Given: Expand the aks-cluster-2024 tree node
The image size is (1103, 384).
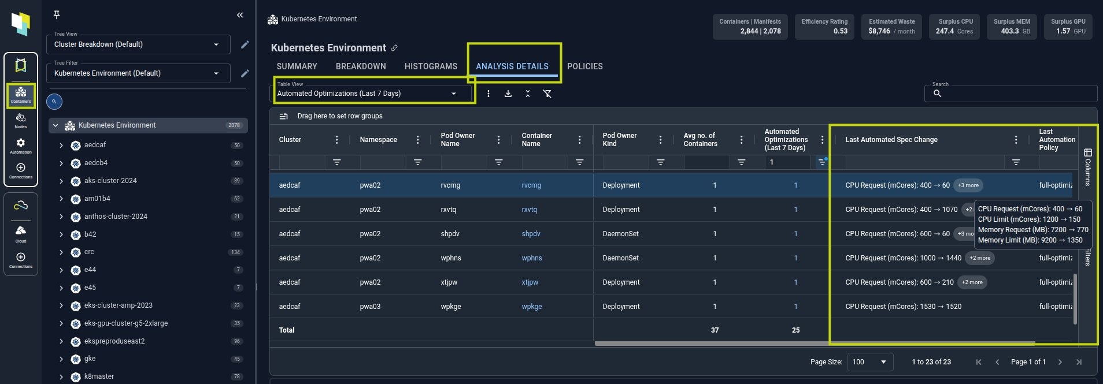Looking at the screenshot, I should (61, 181).
